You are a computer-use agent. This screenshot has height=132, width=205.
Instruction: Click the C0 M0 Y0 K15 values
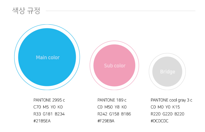(x=165, y=107)
